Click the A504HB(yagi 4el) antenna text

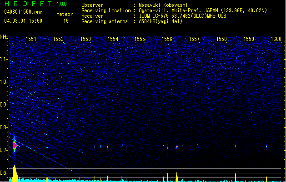click(161, 21)
